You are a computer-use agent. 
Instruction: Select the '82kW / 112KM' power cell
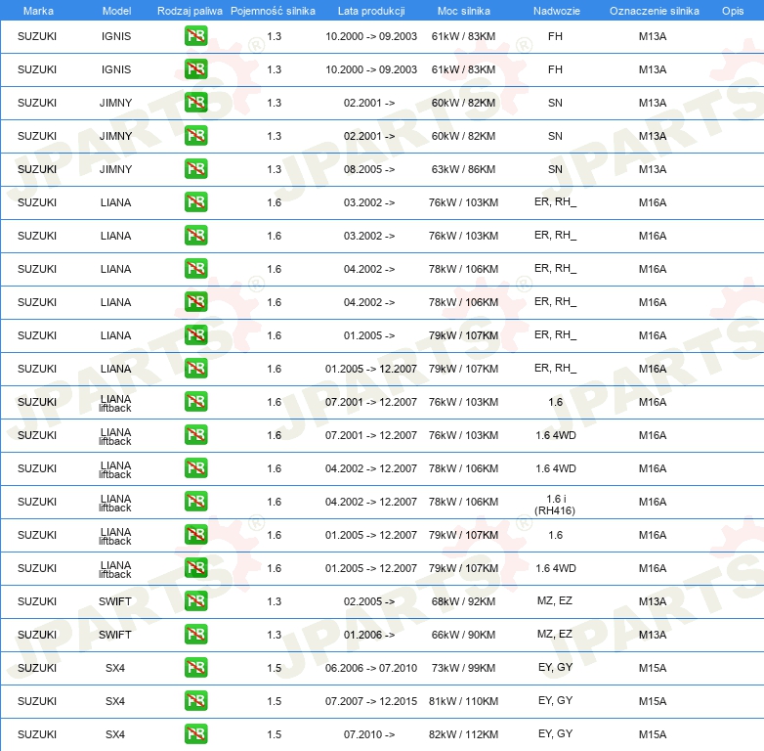pyautogui.click(x=463, y=734)
